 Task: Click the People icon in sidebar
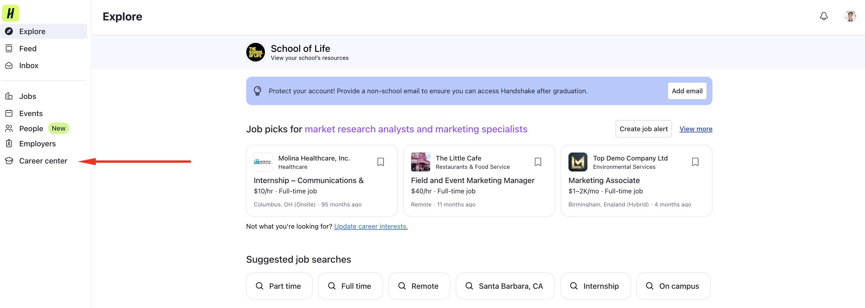tap(9, 128)
